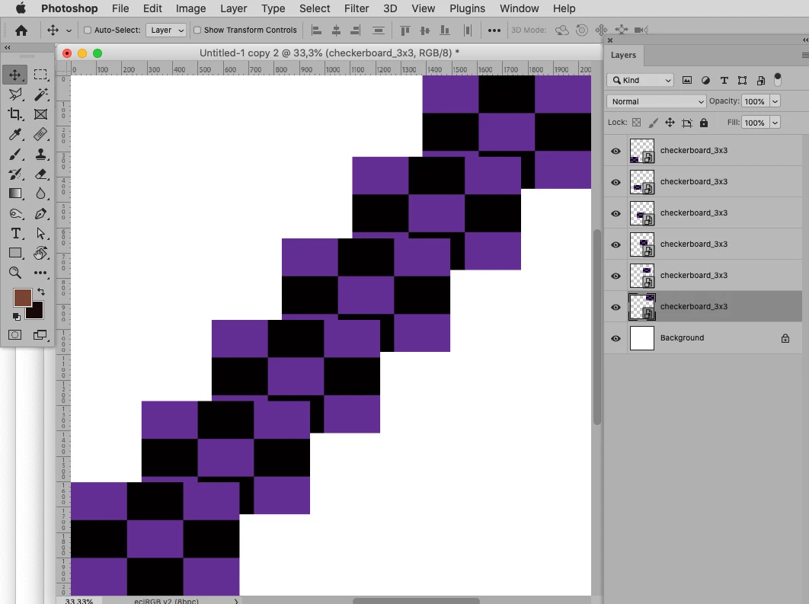Select the Polygonal Lasso tool
The image size is (809, 604).
[15, 94]
